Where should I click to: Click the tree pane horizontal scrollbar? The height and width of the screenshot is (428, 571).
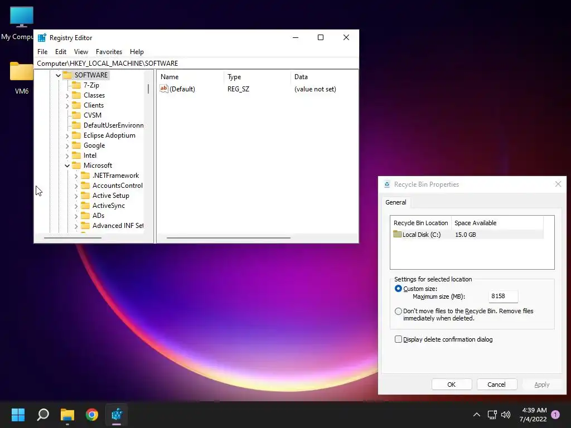pyautogui.click(x=72, y=238)
